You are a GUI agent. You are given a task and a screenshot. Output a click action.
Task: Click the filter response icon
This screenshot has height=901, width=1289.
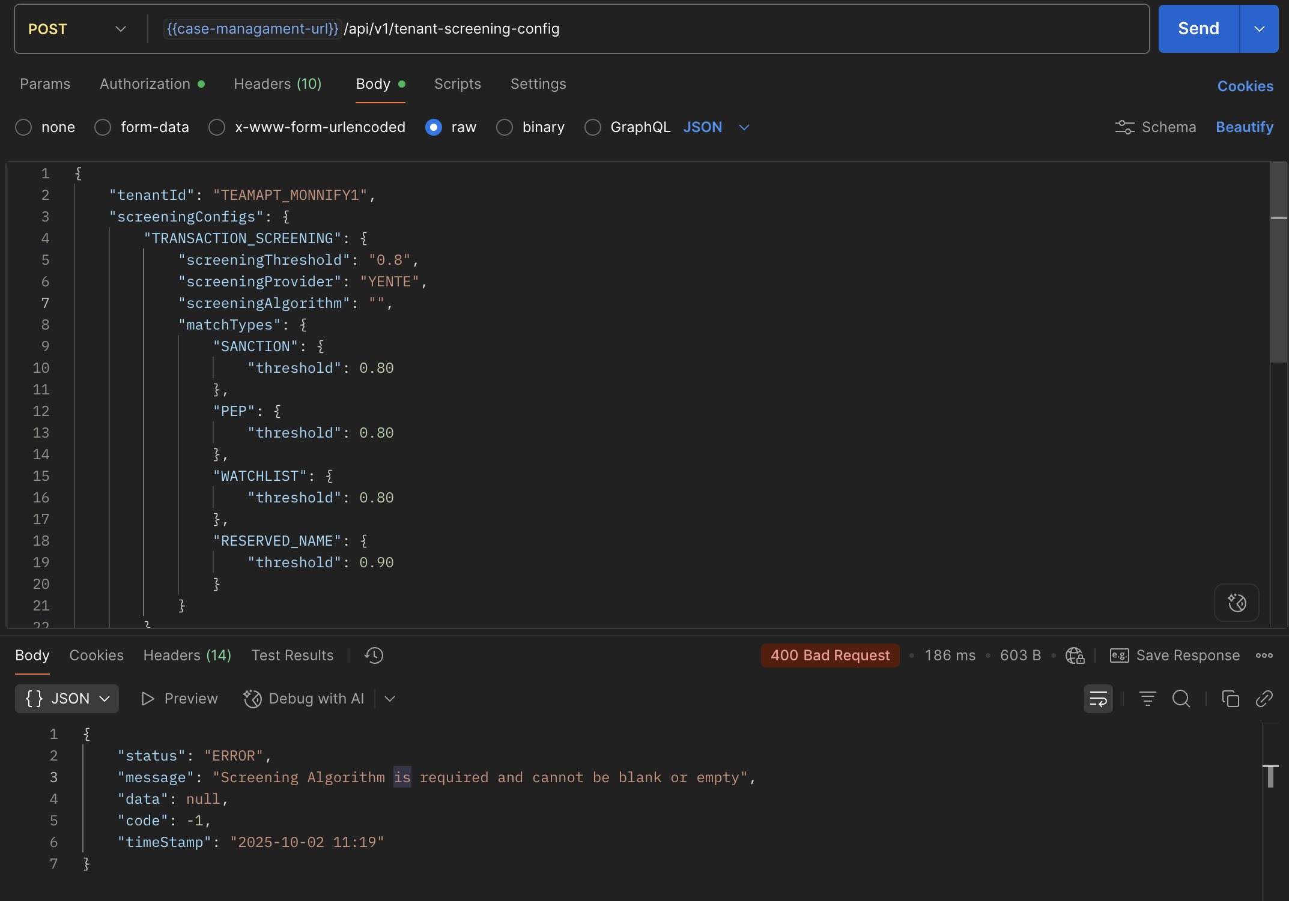[x=1147, y=699]
